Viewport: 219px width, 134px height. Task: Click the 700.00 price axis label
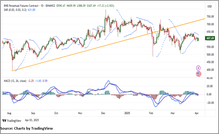(210, 24)
